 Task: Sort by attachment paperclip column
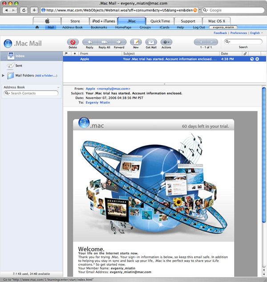point(245,53)
